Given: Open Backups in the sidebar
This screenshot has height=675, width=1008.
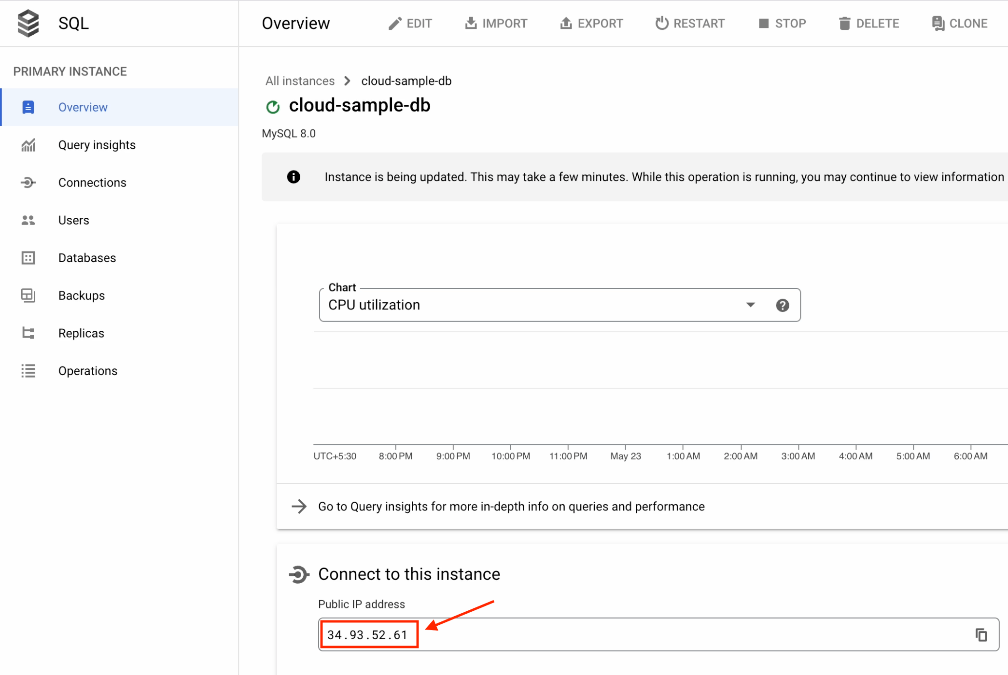Looking at the screenshot, I should 81,295.
